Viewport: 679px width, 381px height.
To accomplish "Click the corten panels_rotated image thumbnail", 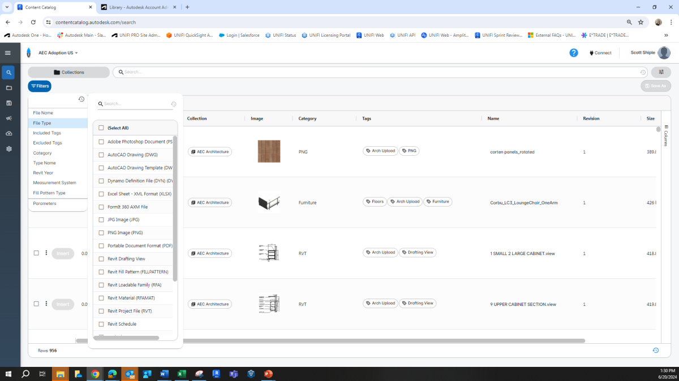I will 269,151.
